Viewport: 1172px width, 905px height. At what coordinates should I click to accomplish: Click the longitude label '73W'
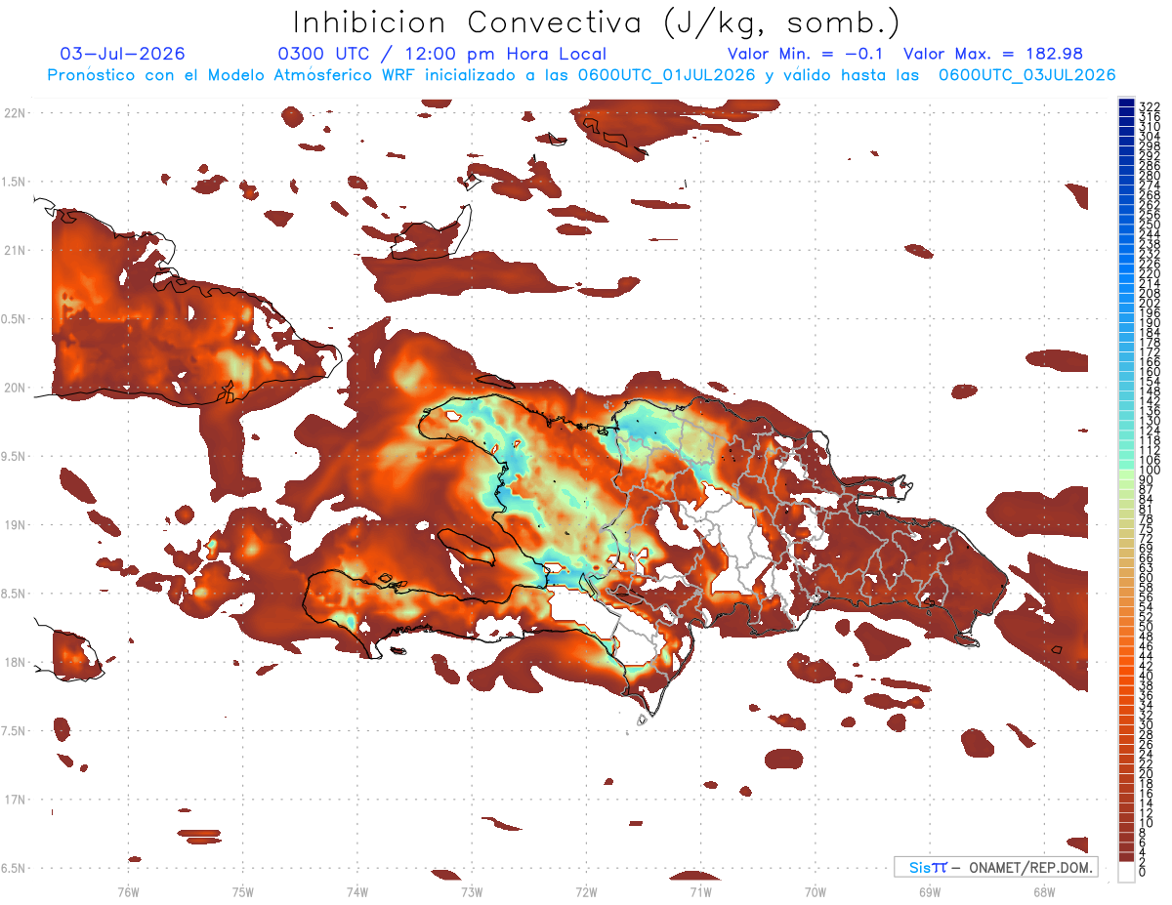tap(472, 892)
